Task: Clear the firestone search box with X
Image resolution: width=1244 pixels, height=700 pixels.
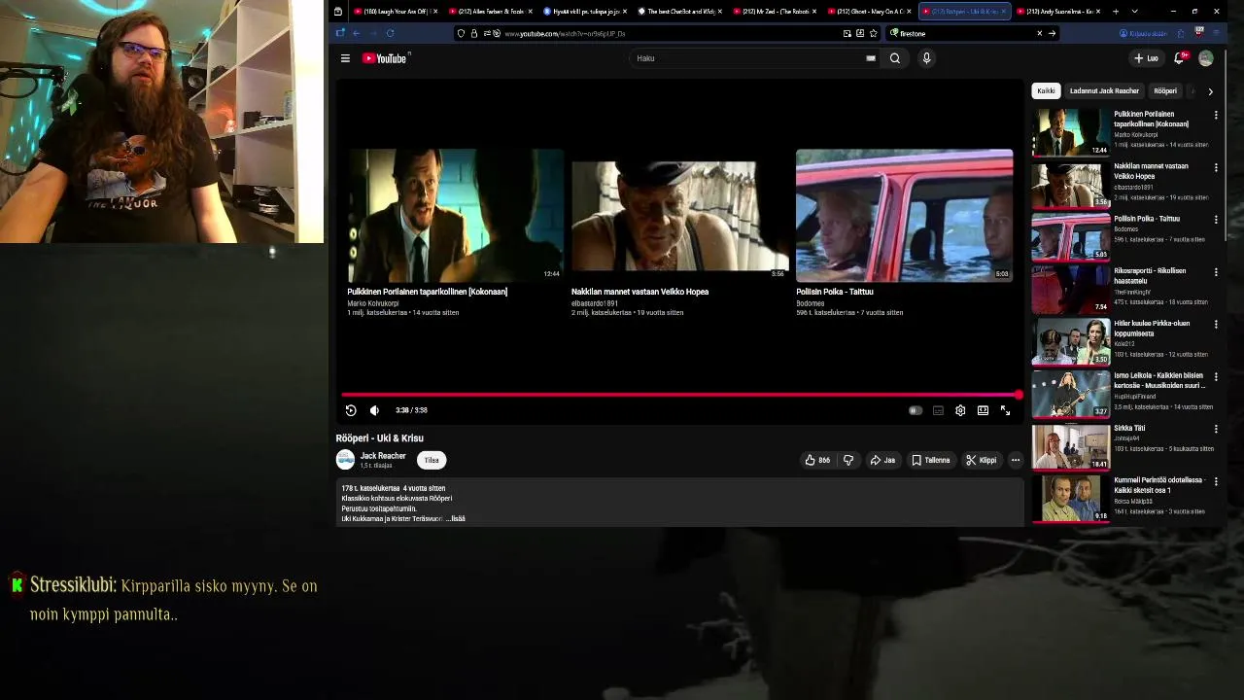Action: pyautogui.click(x=1039, y=33)
